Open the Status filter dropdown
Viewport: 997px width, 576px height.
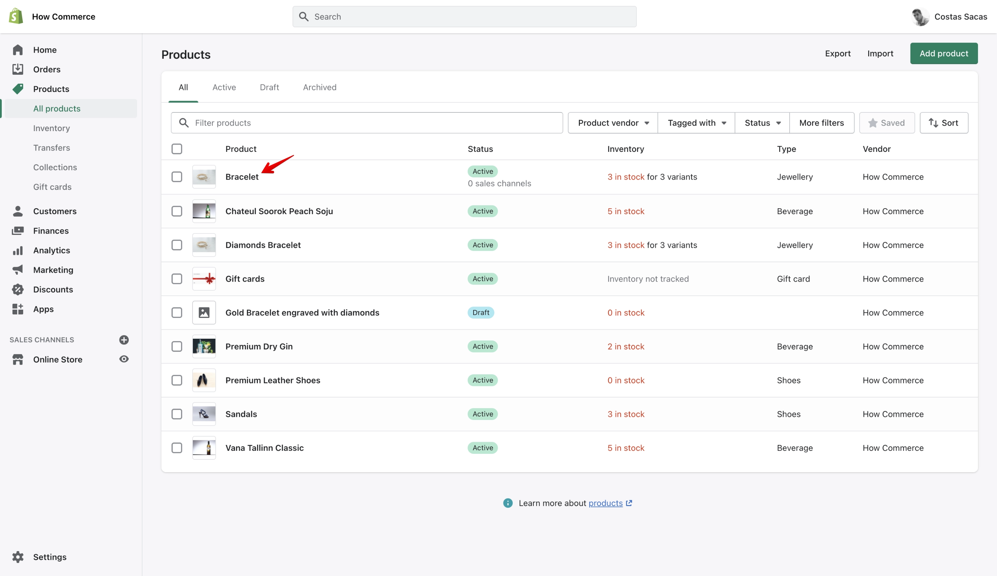tap(762, 123)
